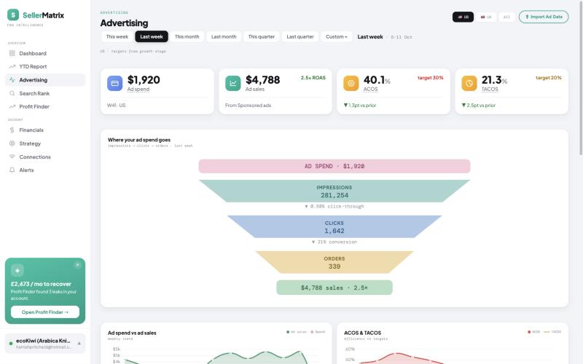Viewport: 583px width, 364px height.
Task: Click the 1.3pt vs prior text
Action: pos(360,106)
